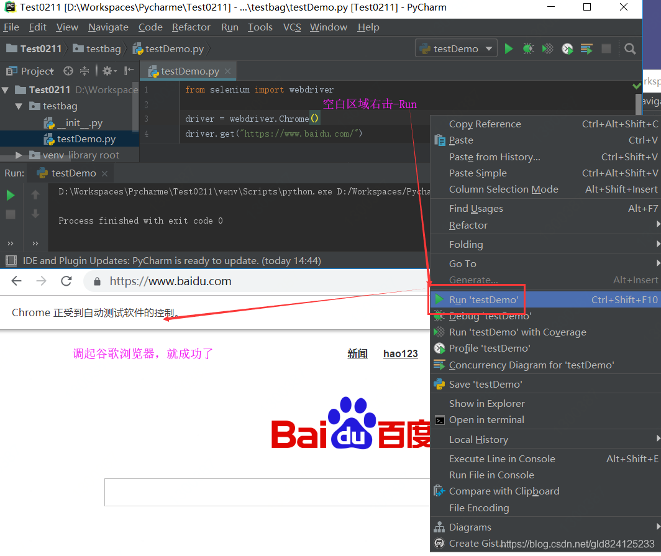Screen dimensions: 661x556
Task: Choose Concurrency Diagram for 'testDemo'
Action: [545, 365]
